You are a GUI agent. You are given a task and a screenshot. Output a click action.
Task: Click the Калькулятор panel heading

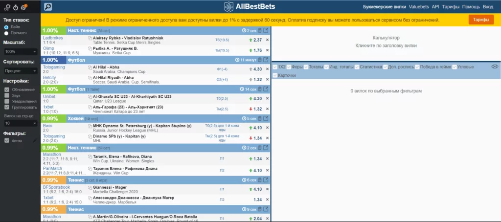click(x=386, y=38)
